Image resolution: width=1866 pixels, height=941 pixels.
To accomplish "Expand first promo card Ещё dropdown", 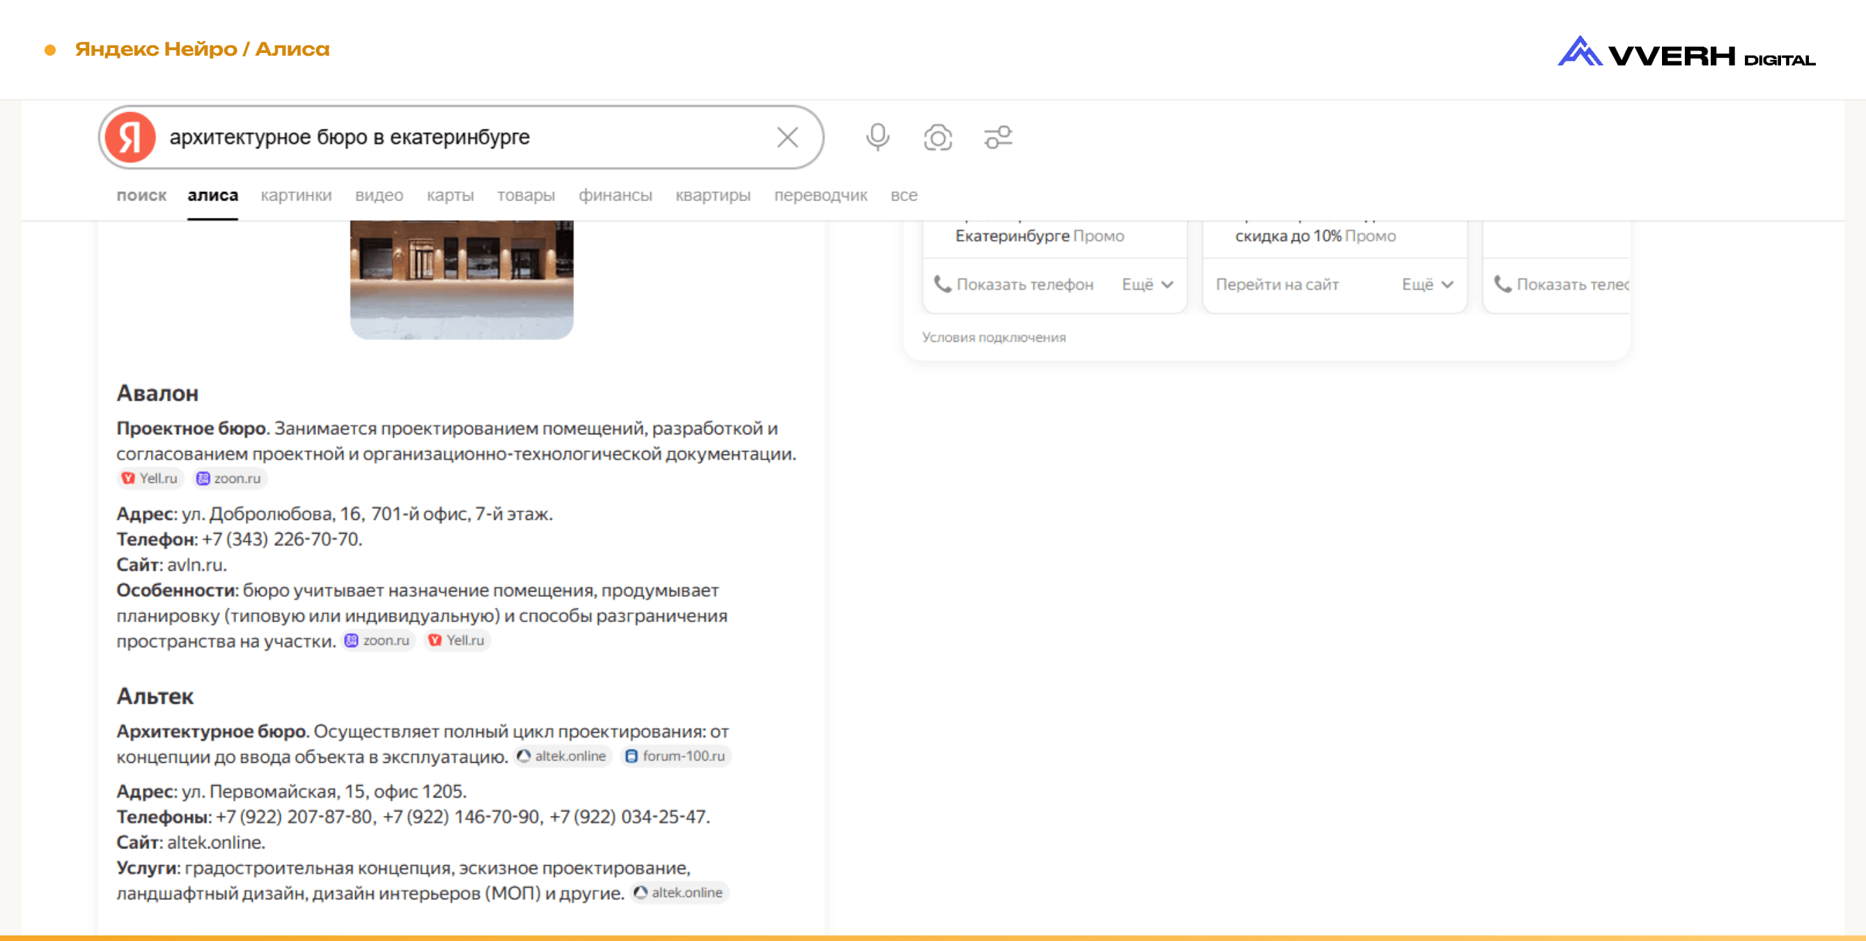I will (1147, 285).
